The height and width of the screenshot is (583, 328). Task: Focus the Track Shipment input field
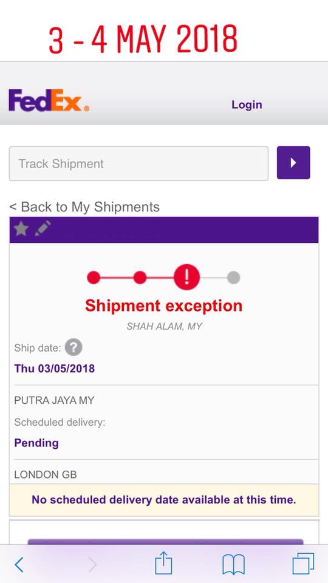tap(138, 163)
